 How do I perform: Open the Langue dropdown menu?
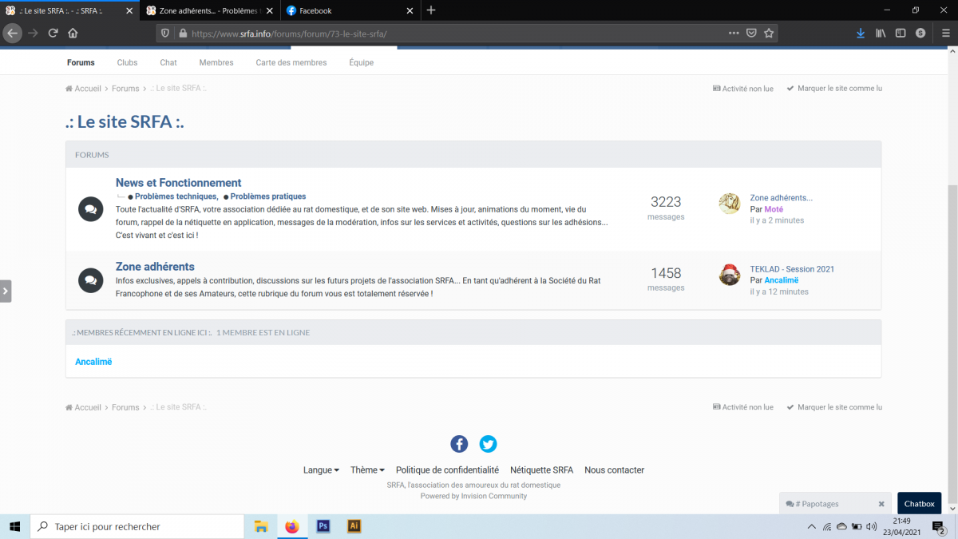click(321, 470)
